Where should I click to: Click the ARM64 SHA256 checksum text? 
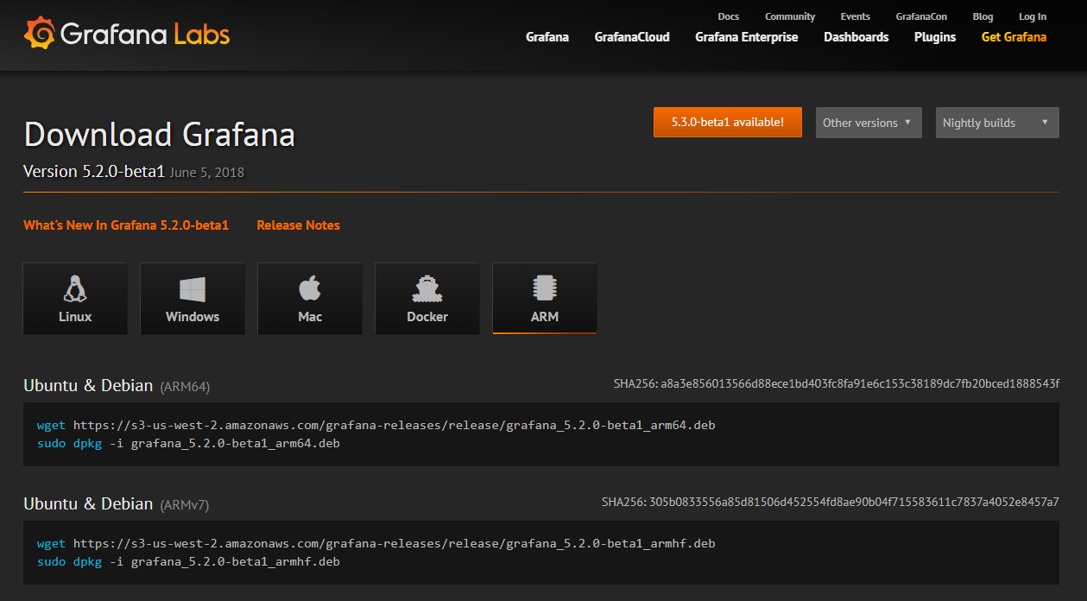[836, 383]
